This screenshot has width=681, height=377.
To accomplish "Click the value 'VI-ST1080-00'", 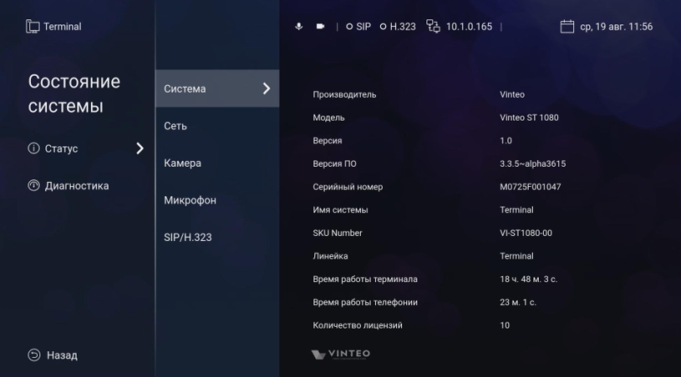I will (x=526, y=233).
